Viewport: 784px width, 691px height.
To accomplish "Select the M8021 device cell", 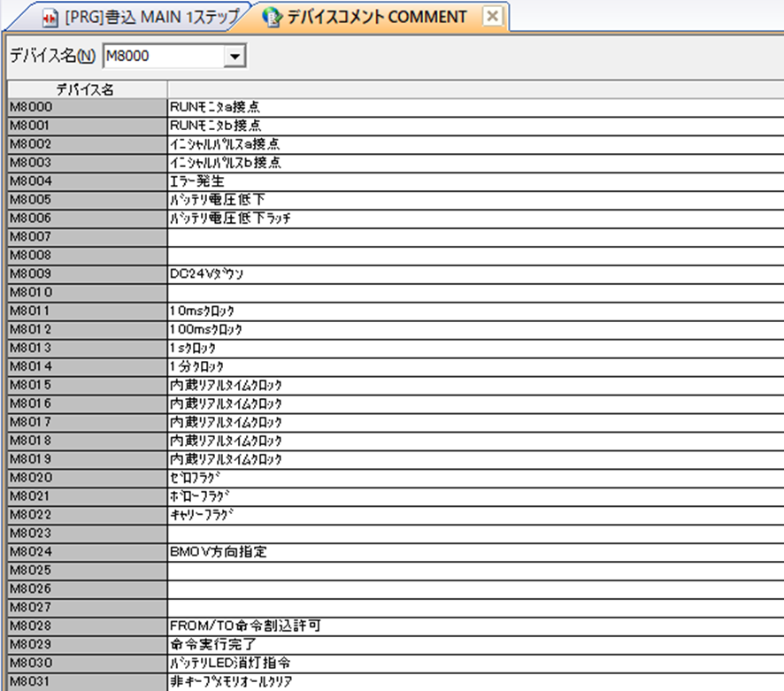I will coord(88,496).
